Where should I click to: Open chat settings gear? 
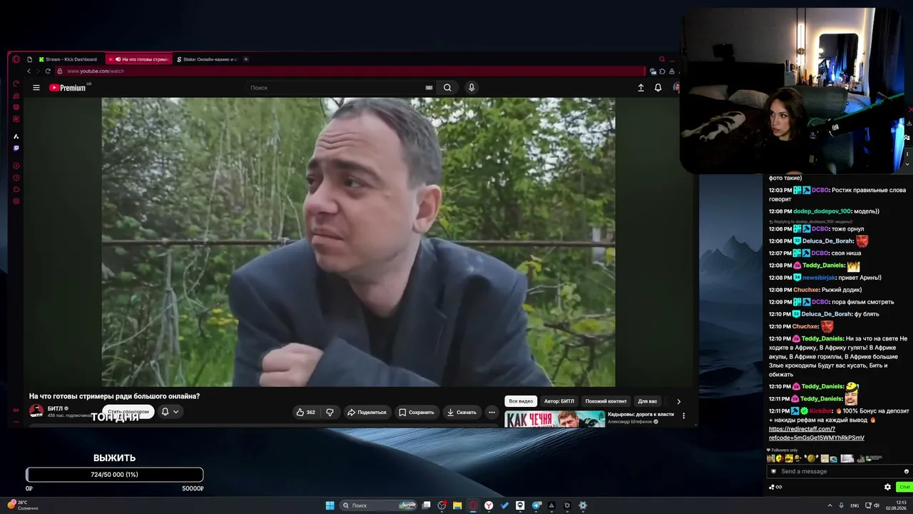(888, 487)
